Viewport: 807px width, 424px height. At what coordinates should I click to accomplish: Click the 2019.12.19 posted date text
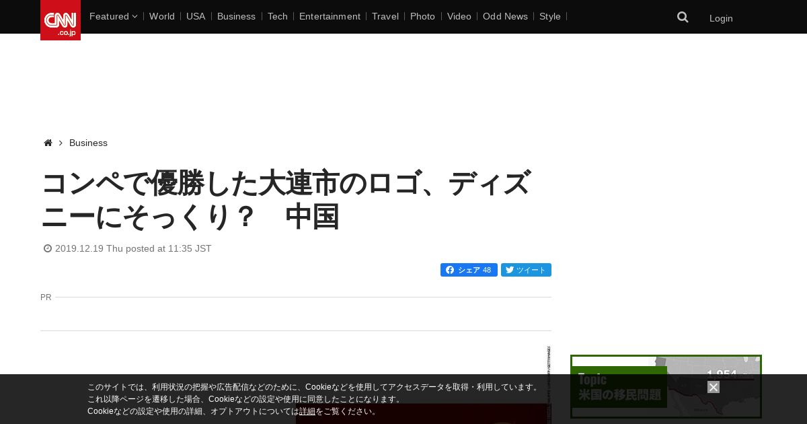(133, 248)
